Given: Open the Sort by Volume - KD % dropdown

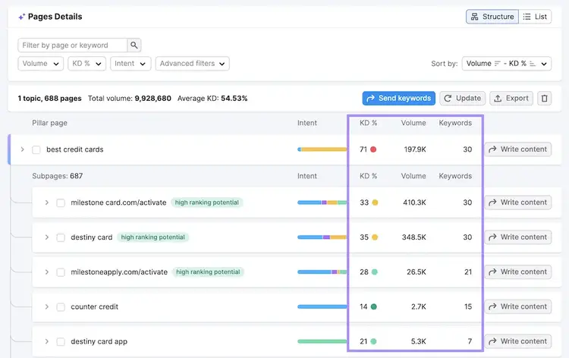Looking at the screenshot, I should point(507,64).
